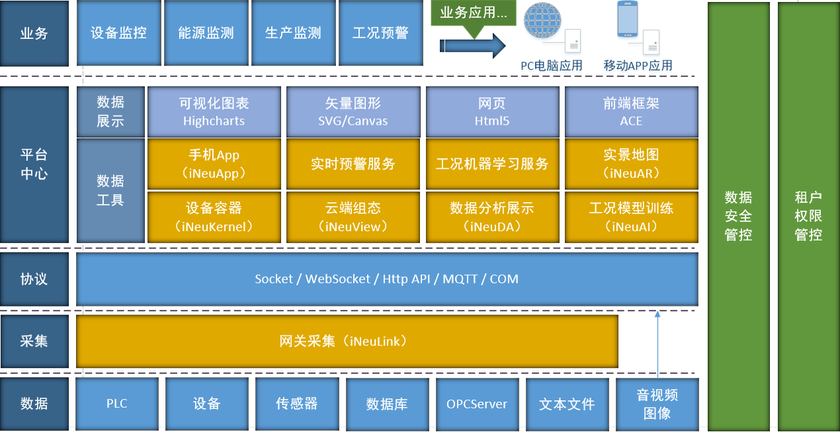Select the 音视频图像 data source box

pyautogui.click(x=657, y=404)
